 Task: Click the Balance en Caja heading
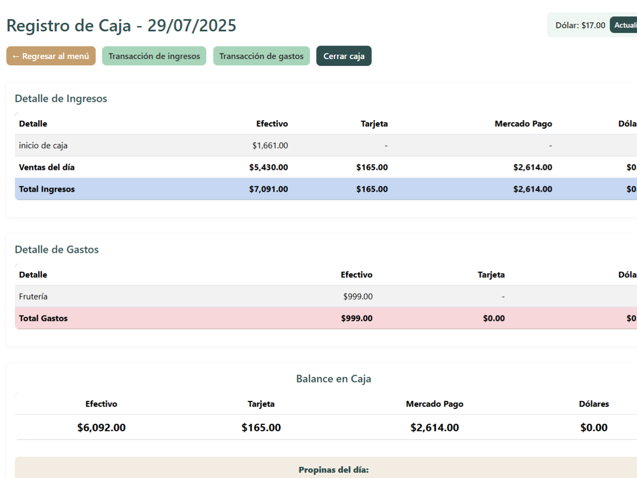pos(333,379)
